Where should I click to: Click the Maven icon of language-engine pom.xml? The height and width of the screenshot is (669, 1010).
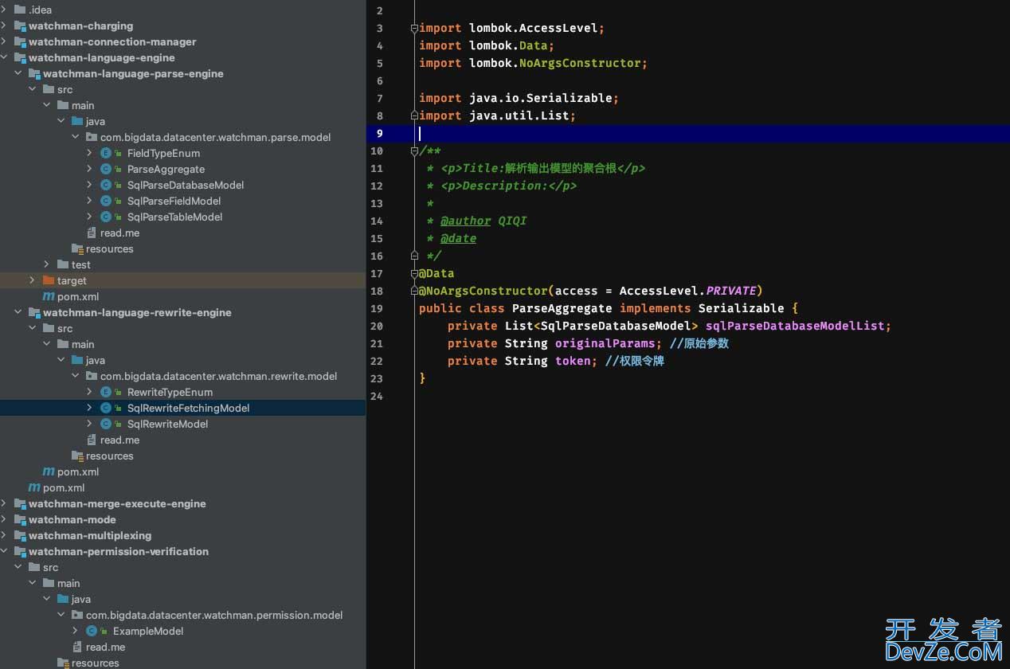coord(34,487)
